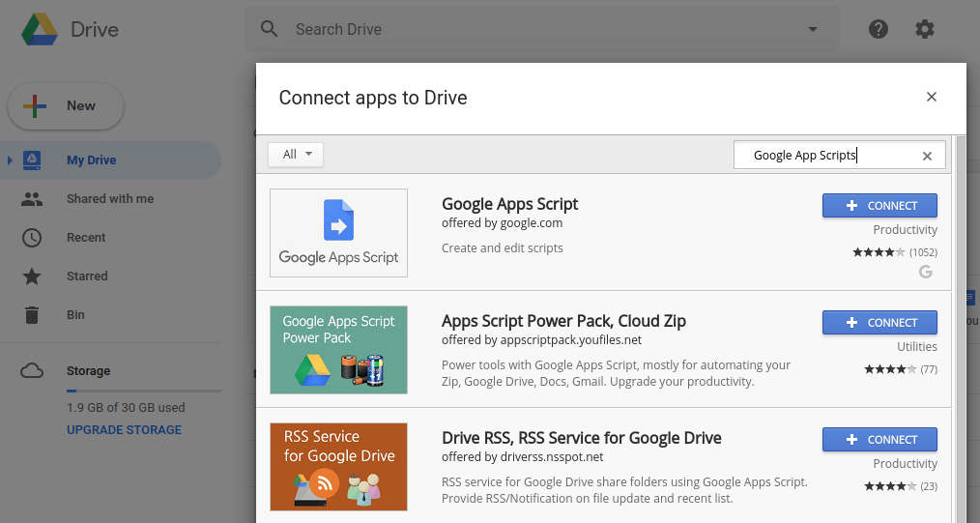The width and height of the screenshot is (980, 523).
Task: Open the Settings gear icon
Action: [x=924, y=29]
